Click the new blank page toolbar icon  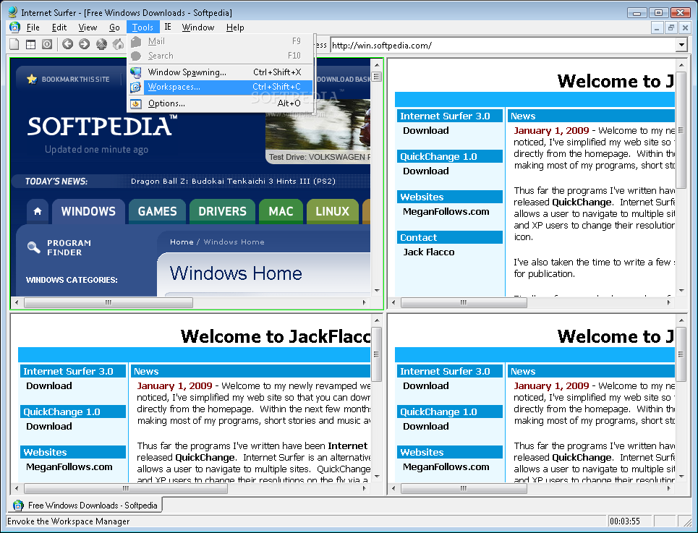[x=14, y=44]
